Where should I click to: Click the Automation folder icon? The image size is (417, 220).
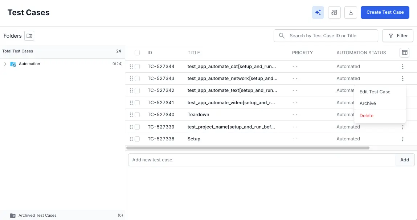pyautogui.click(x=13, y=64)
